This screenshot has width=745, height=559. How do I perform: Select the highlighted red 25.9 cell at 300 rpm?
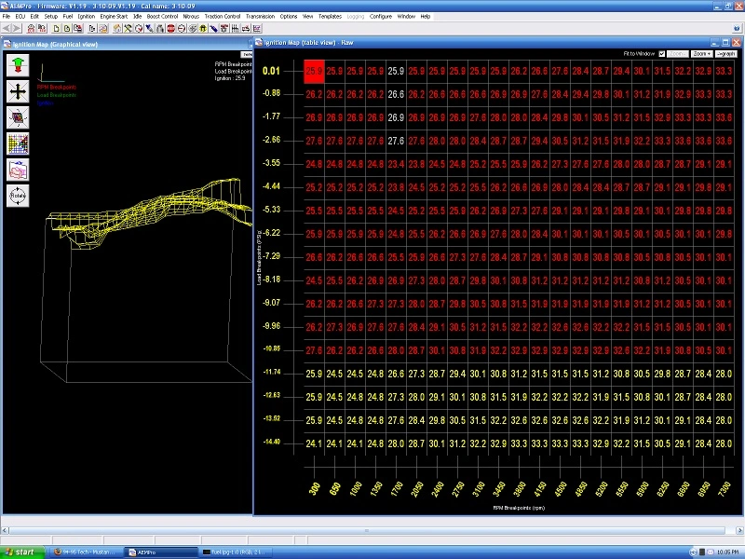[x=314, y=72]
